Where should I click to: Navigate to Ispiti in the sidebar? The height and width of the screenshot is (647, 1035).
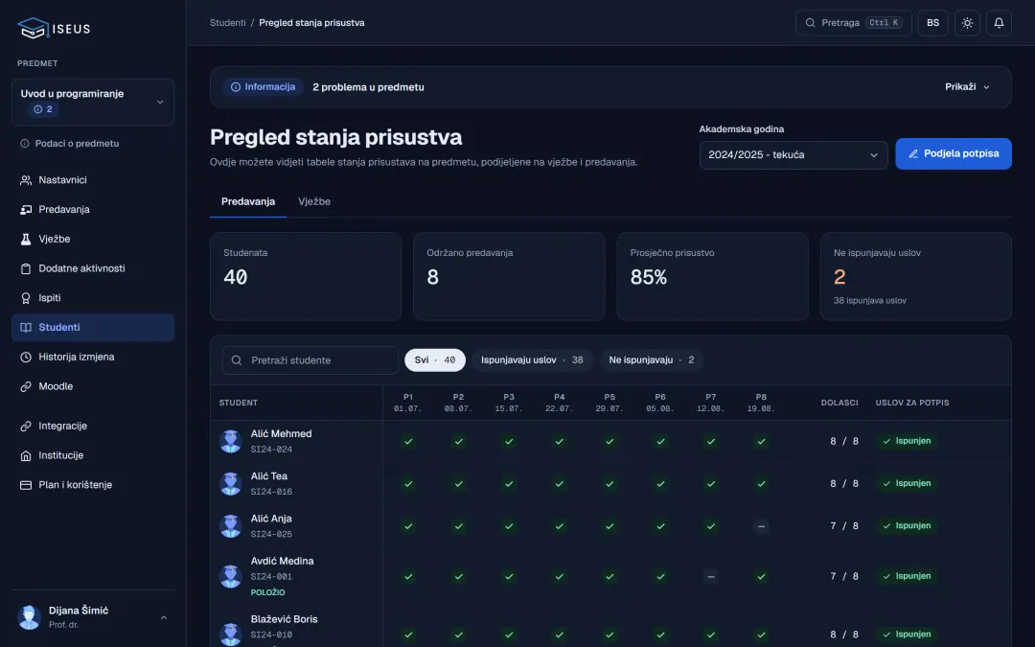click(x=93, y=298)
